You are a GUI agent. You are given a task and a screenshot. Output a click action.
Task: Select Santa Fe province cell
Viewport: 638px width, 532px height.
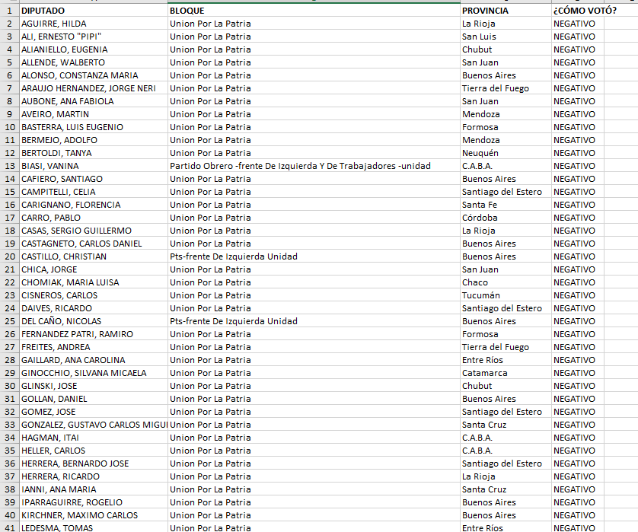[506, 205]
